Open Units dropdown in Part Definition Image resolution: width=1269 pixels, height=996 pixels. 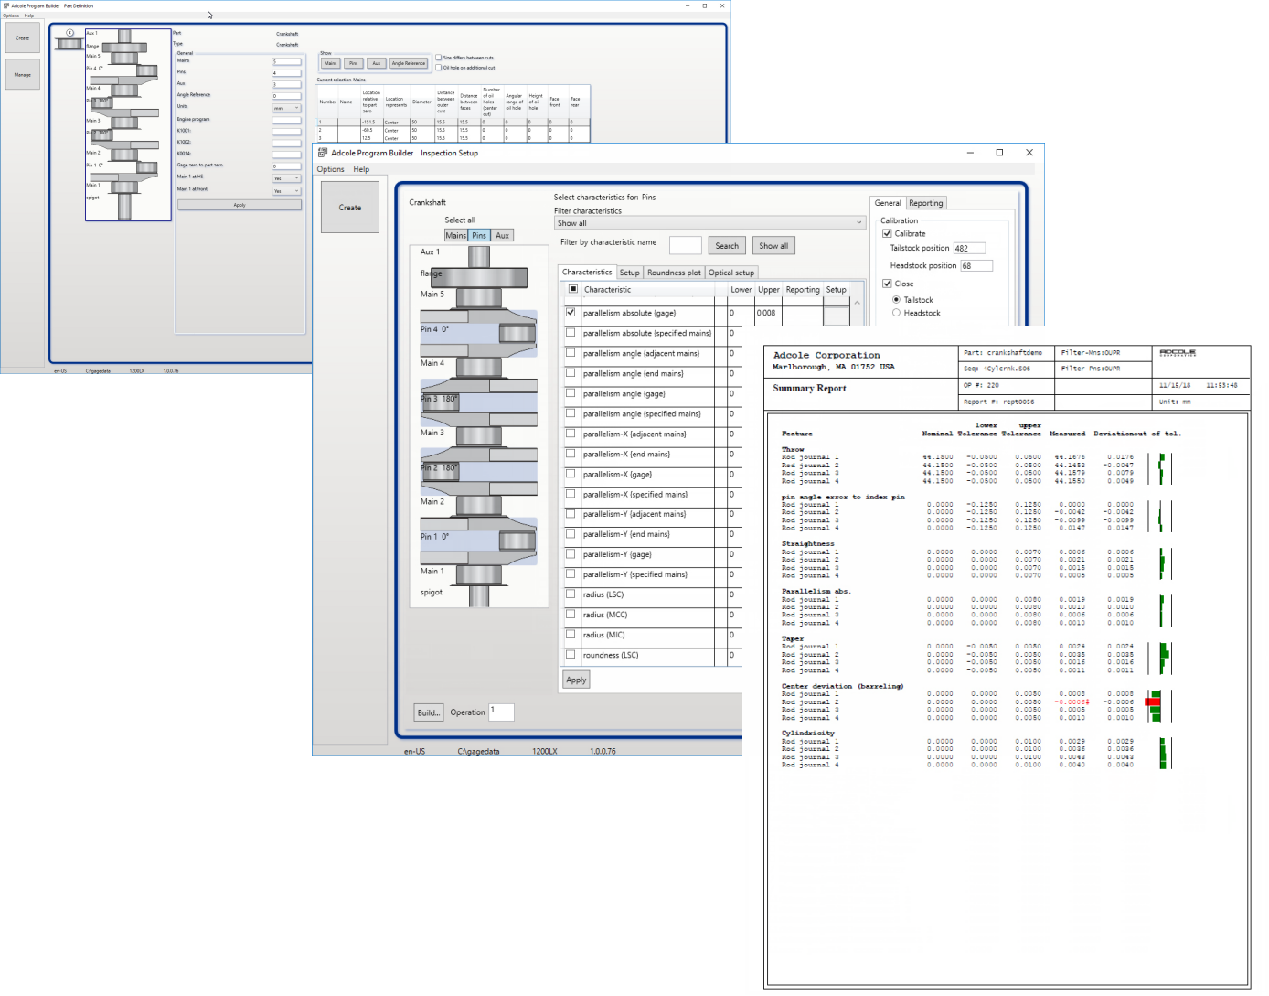point(286,108)
